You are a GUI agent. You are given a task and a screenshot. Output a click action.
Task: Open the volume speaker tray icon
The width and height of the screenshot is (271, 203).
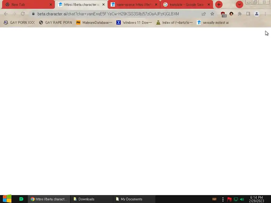[242, 199]
